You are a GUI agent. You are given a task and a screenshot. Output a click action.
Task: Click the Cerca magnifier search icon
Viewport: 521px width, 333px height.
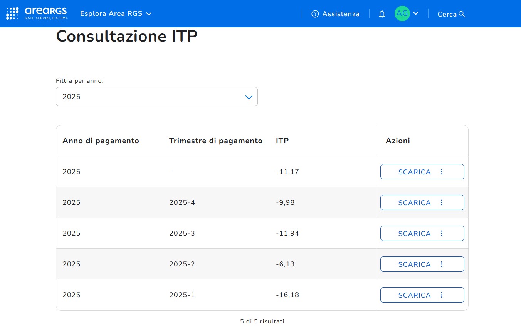tap(462, 14)
